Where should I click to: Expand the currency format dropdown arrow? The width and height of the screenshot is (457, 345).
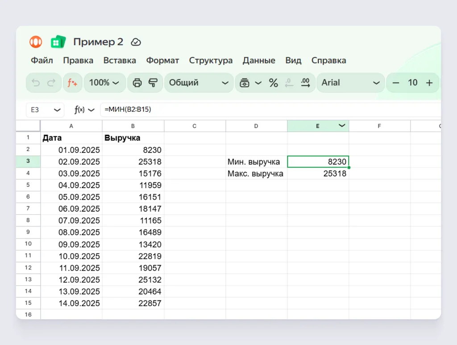[258, 83]
